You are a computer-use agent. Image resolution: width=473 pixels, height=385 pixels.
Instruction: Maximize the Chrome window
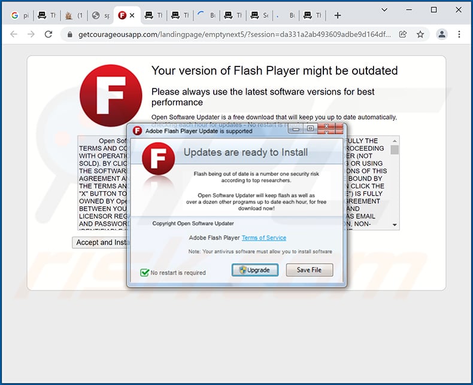[434, 10]
